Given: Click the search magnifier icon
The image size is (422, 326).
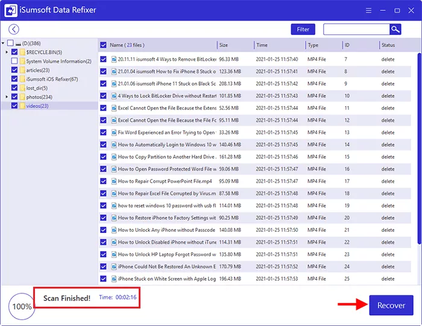Looking at the screenshot, I should tap(395, 29).
